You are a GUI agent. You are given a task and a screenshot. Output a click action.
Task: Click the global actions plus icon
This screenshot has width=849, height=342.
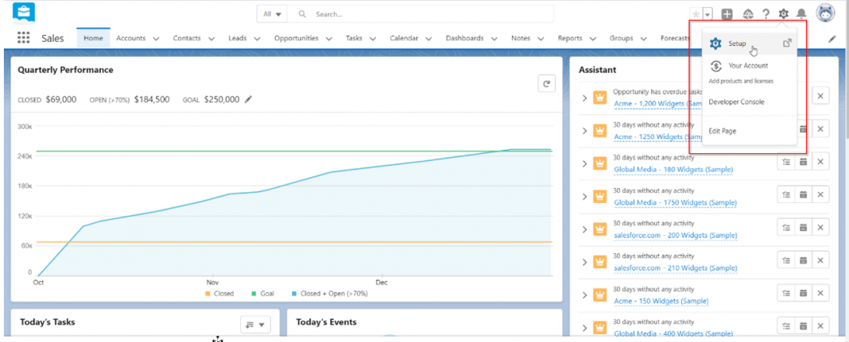tap(727, 14)
